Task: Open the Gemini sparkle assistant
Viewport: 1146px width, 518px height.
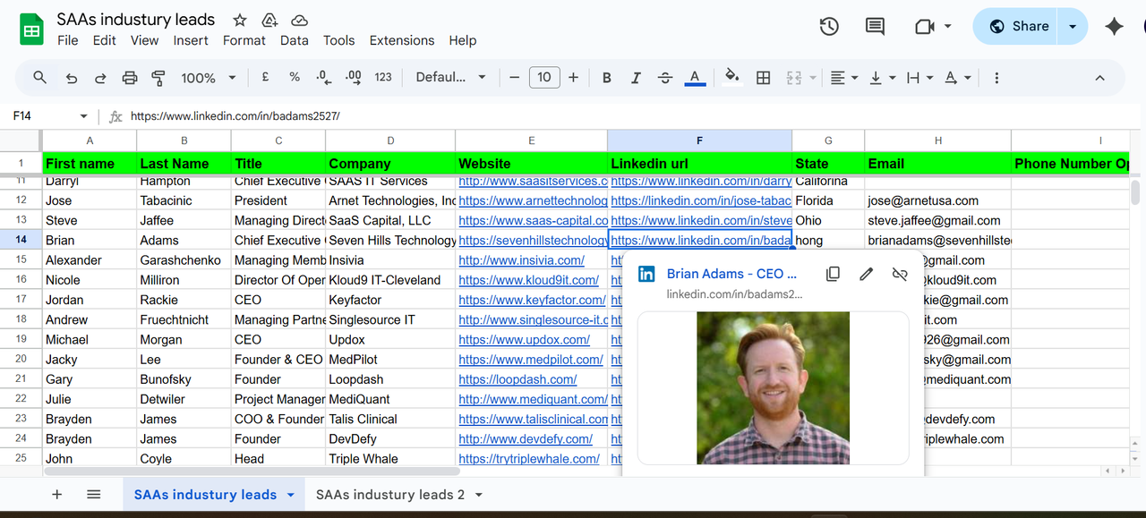Action: [x=1114, y=27]
